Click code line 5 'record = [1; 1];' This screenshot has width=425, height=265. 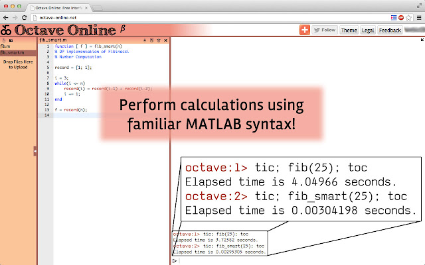73,68
